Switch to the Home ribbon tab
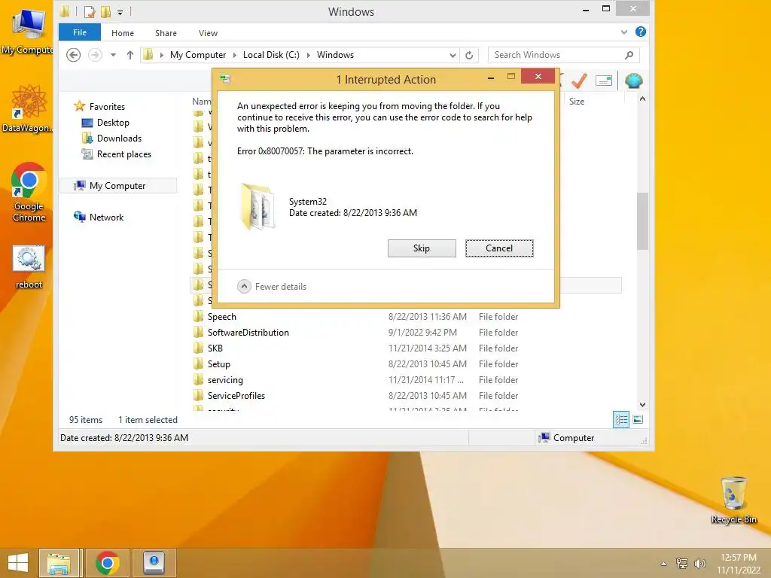 (x=123, y=33)
